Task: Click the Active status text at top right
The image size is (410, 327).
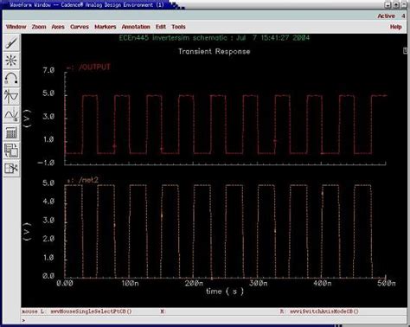Action: click(x=387, y=16)
